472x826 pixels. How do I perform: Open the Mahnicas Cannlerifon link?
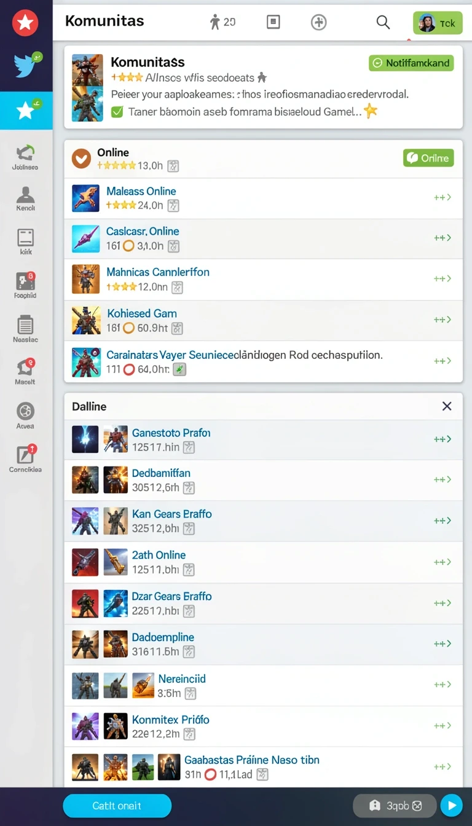pos(158,272)
